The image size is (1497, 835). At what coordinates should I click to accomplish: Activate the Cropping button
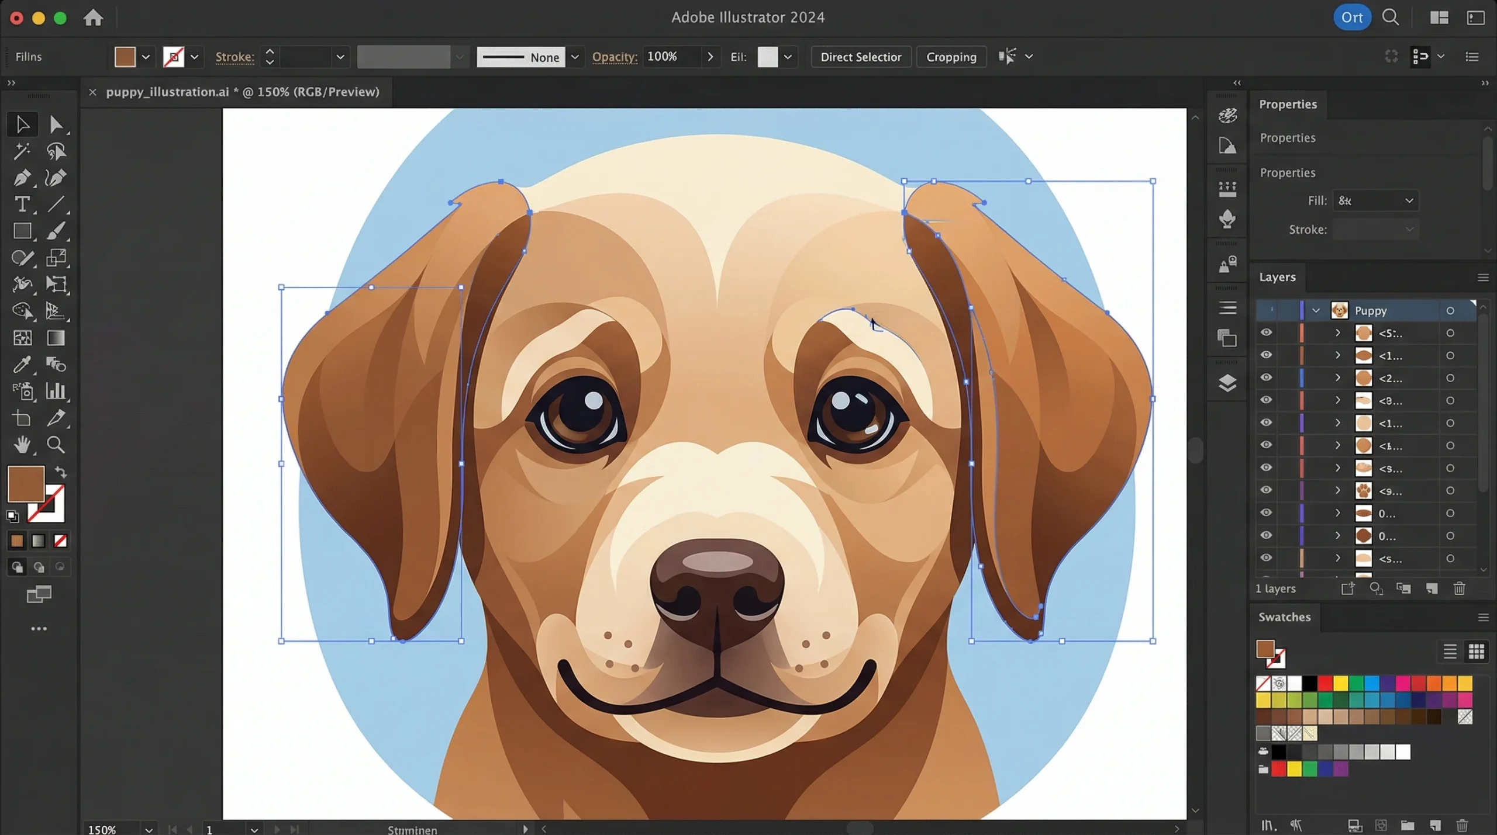coord(951,57)
